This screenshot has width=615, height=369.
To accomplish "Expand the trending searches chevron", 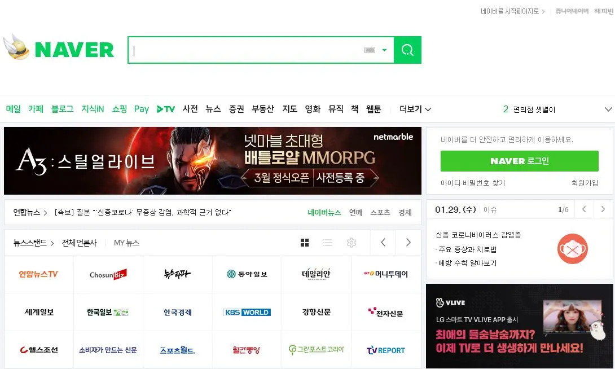I will click(x=608, y=109).
